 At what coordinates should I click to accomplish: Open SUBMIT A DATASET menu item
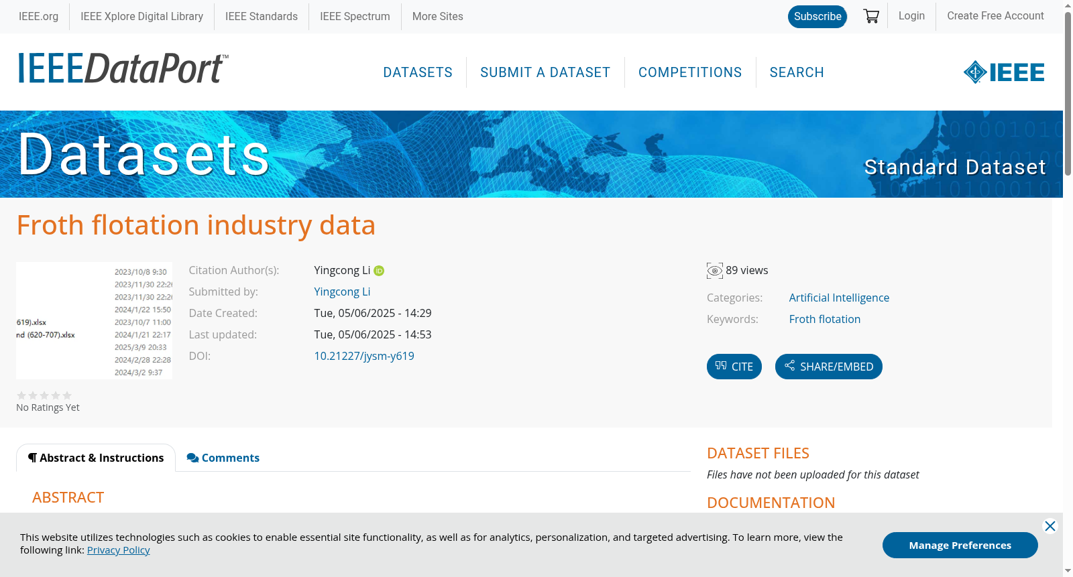point(545,72)
